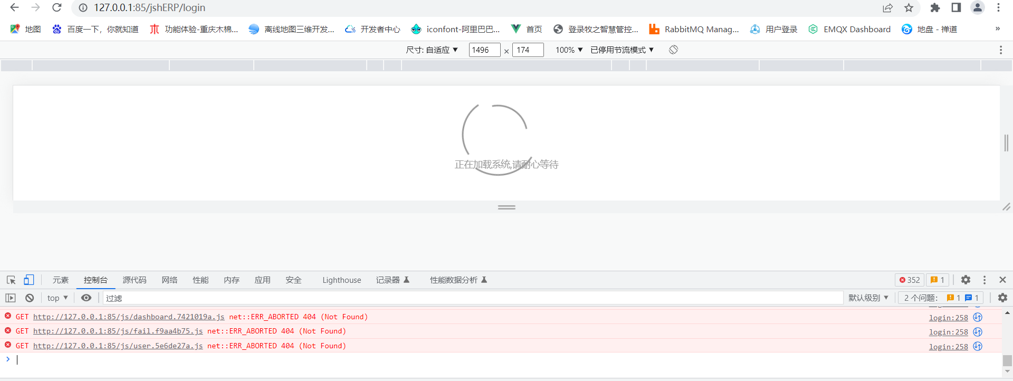Toggle the console sidebar icon
The height and width of the screenshot is (381, 1013).
coord(11,298)
